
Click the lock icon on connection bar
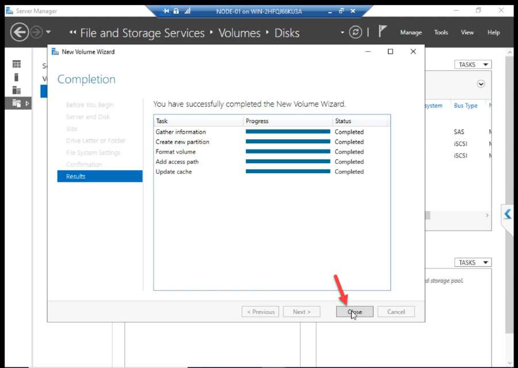tap(176, 11)
